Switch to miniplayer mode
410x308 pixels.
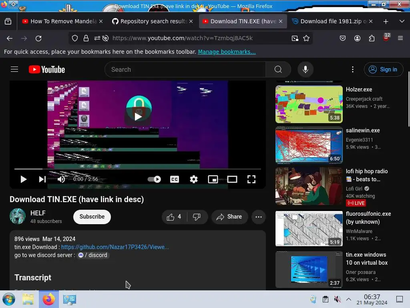213,179
